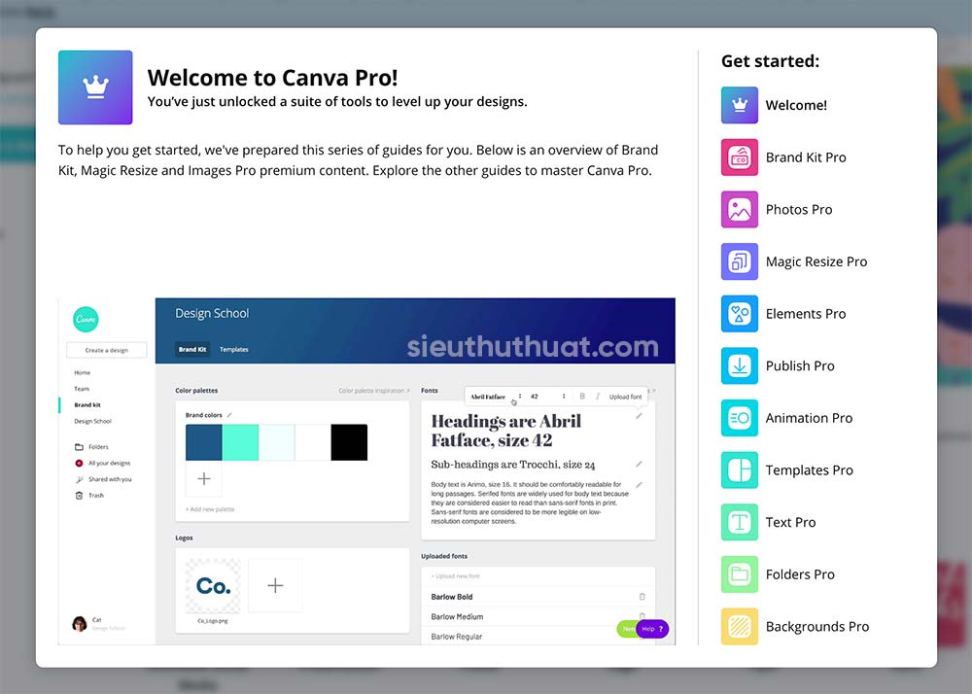
Task: Switch to the Brand Kit tab in preview
Action: (192, 350)
